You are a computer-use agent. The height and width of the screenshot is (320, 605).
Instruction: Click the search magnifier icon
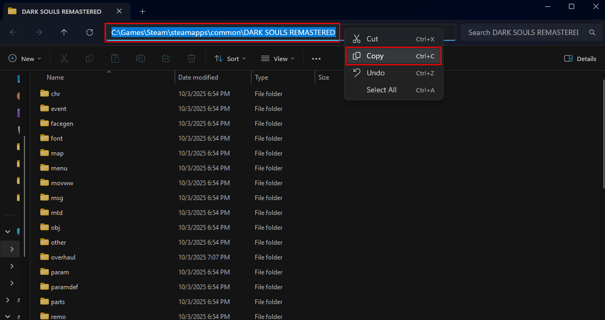pos(592,32)
